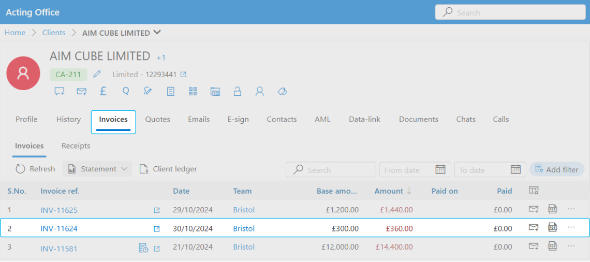590x262 pixels.
Task: Email invoice INV-11624 using envelope icon
Action: coord(533,228)
